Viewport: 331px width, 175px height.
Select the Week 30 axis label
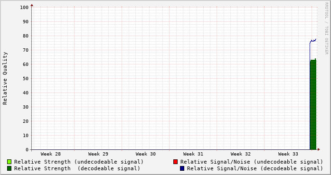tap(146, 154)
